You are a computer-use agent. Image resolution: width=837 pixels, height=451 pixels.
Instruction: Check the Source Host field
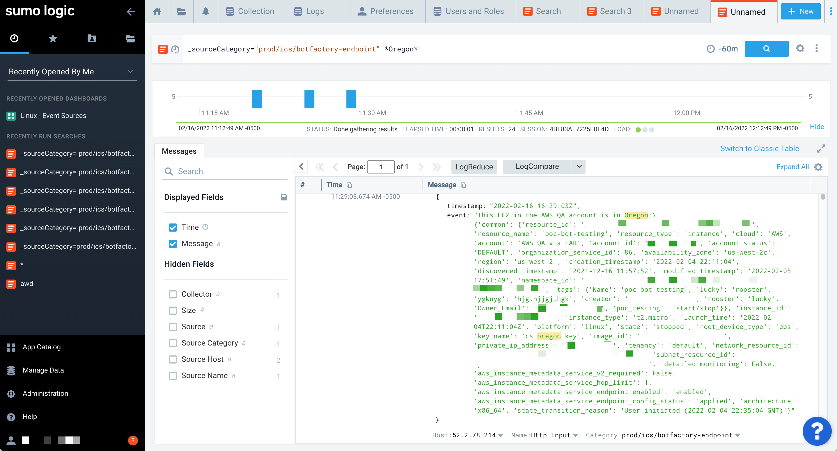click(x=173, y=359)
